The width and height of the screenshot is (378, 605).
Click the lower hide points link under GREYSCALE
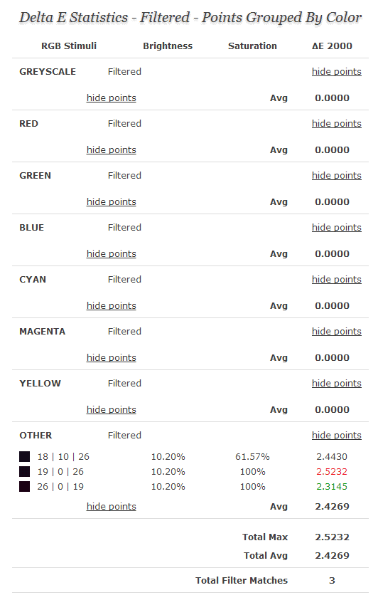[112, 98]
